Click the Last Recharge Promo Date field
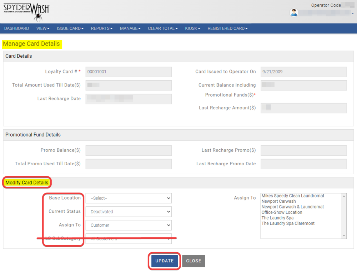 pyautogui.click(x=303, y=164)
